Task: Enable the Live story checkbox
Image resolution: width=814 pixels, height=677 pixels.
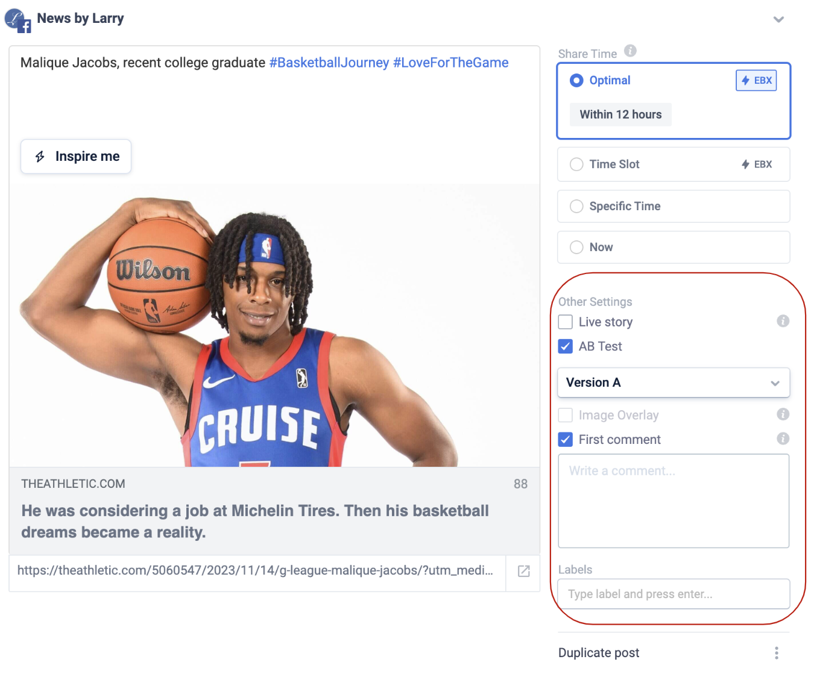Action: (x=566, y=322)
